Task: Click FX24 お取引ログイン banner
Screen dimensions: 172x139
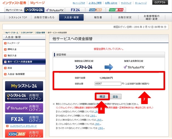Action: tap(24, 119)
